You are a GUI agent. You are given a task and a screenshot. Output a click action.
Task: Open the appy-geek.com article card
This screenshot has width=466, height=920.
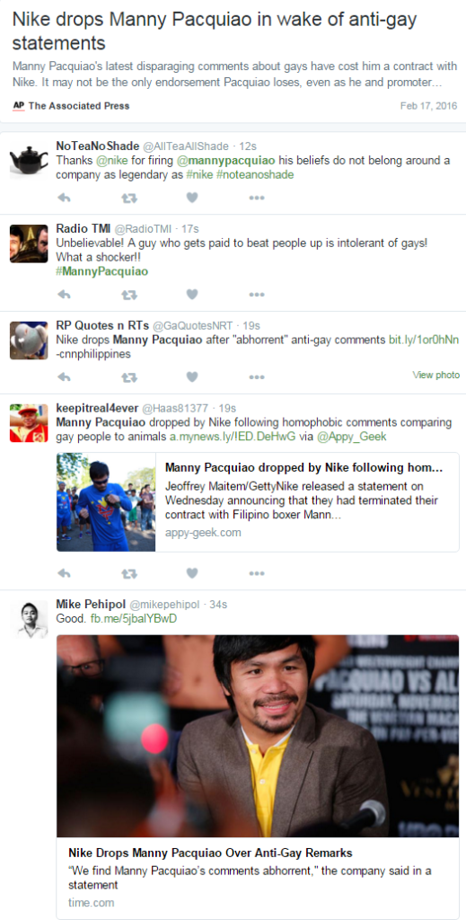(x=258, y=501)
